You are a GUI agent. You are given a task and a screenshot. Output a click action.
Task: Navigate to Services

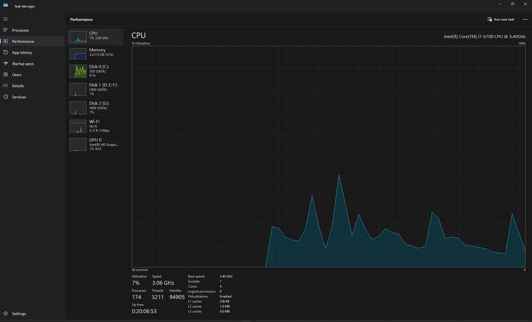click(x=32, y=97)
